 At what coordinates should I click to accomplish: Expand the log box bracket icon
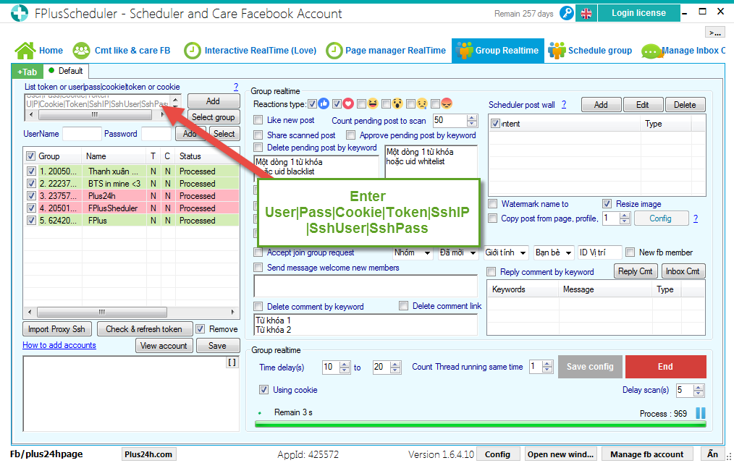tap(232, 362)
